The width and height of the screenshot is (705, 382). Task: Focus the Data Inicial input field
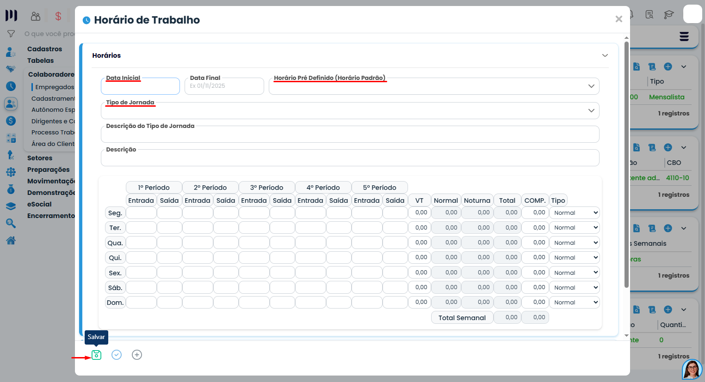(x=140, y=86)
